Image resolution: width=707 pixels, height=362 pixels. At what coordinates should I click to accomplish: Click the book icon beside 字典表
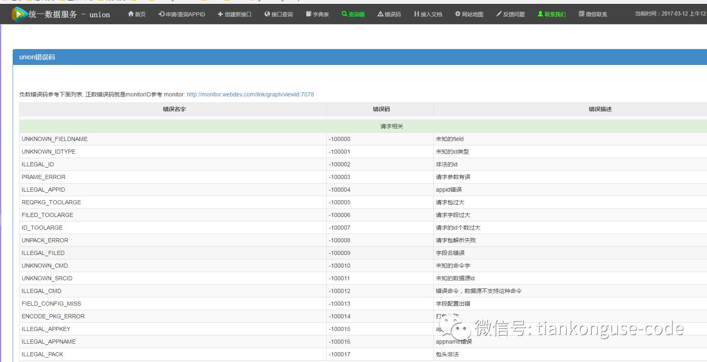tap(309, 14)
